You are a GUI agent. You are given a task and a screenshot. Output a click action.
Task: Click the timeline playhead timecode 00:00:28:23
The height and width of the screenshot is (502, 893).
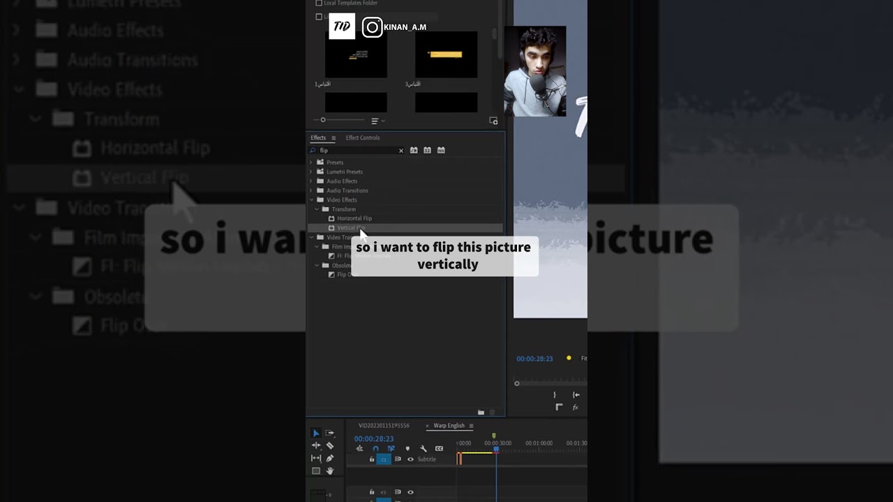374,439
